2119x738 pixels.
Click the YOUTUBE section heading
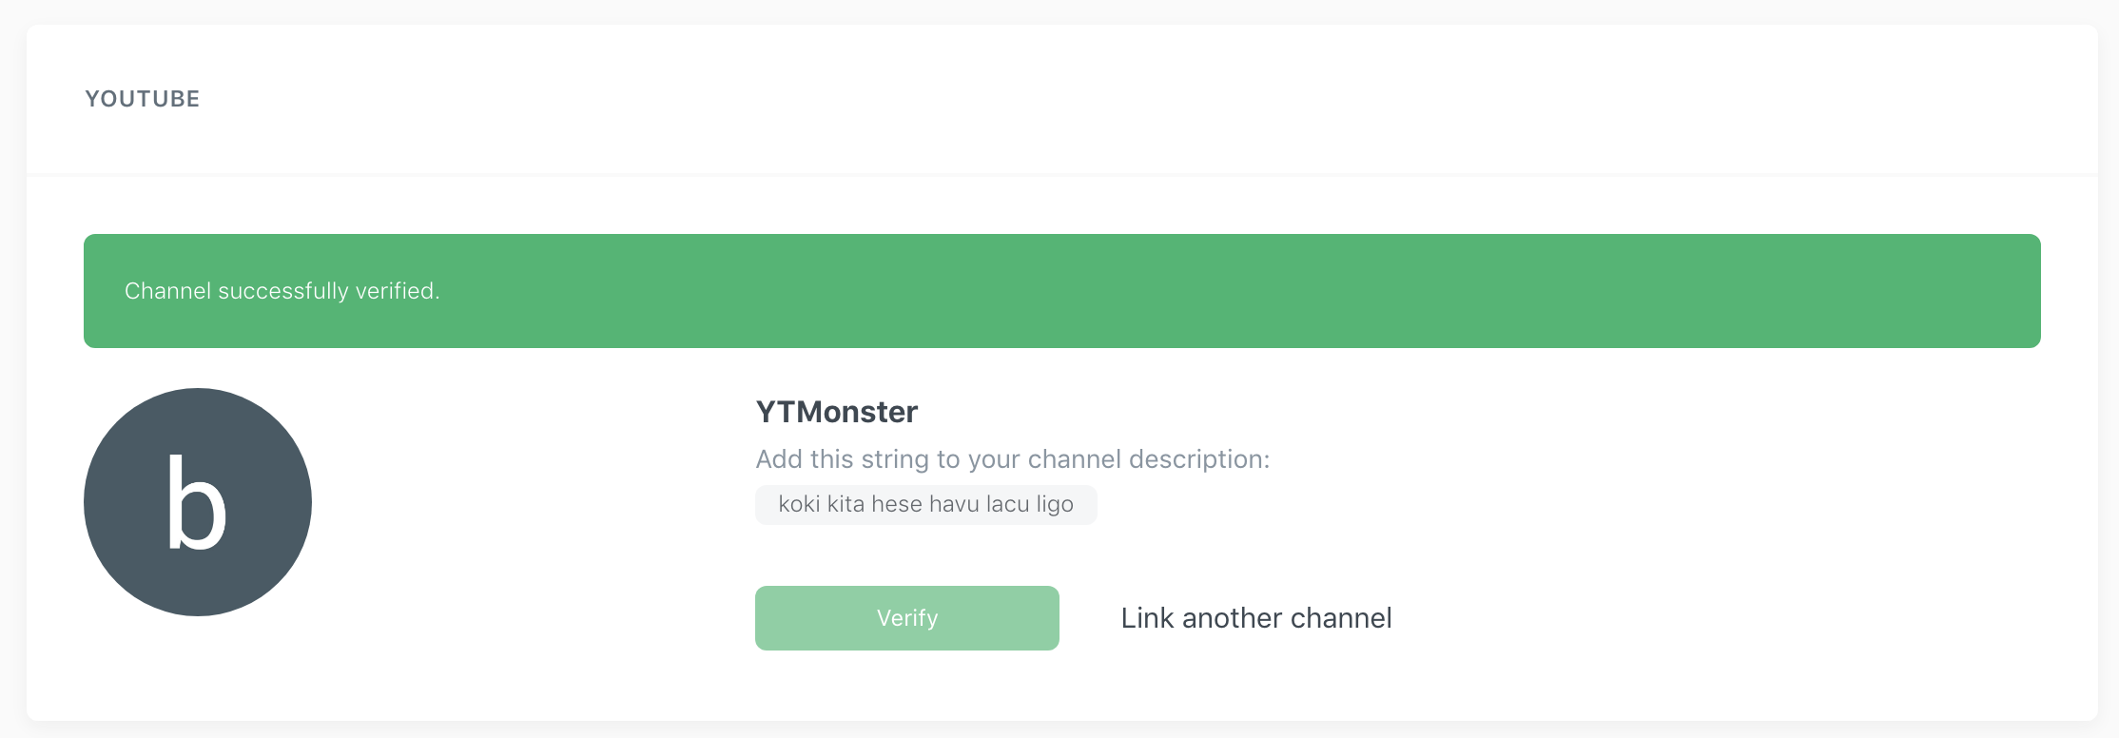point(143,99)
